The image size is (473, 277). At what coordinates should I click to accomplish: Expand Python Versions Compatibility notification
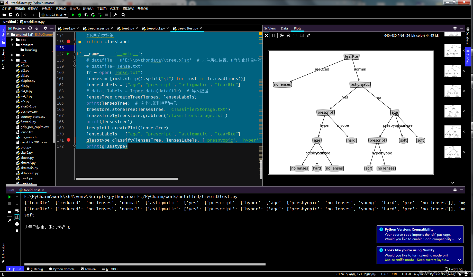pos(459,239)
